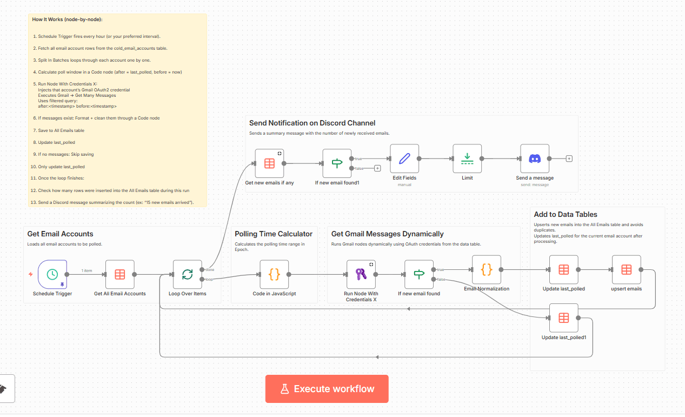Image resolution: width=685 pixels, height=417 pixels.
Task: Select the Code in JavaScript node
Action: point(274,274)
